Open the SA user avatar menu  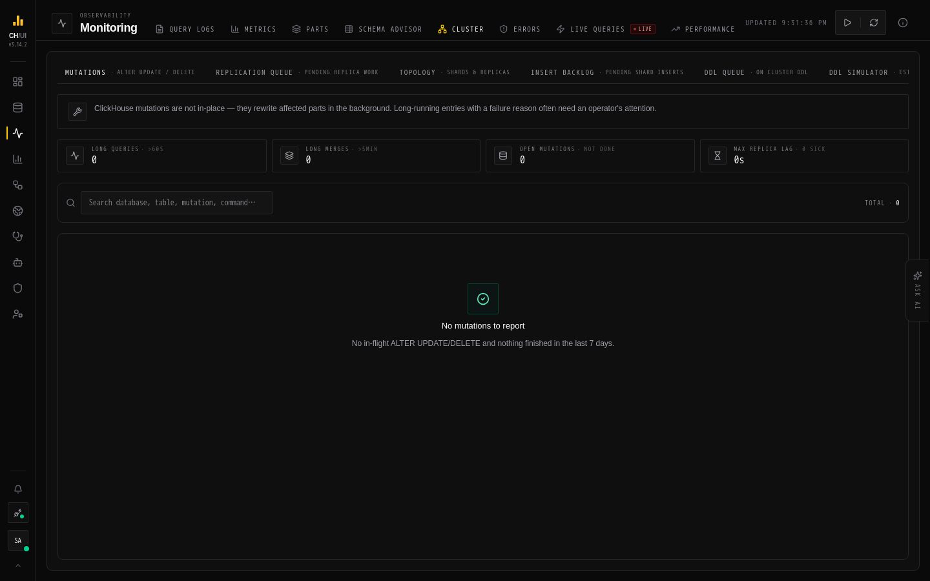click(x=17, y=540)
